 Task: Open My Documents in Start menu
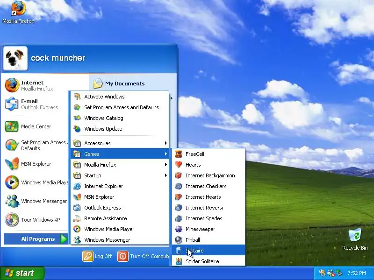(119, 84)
